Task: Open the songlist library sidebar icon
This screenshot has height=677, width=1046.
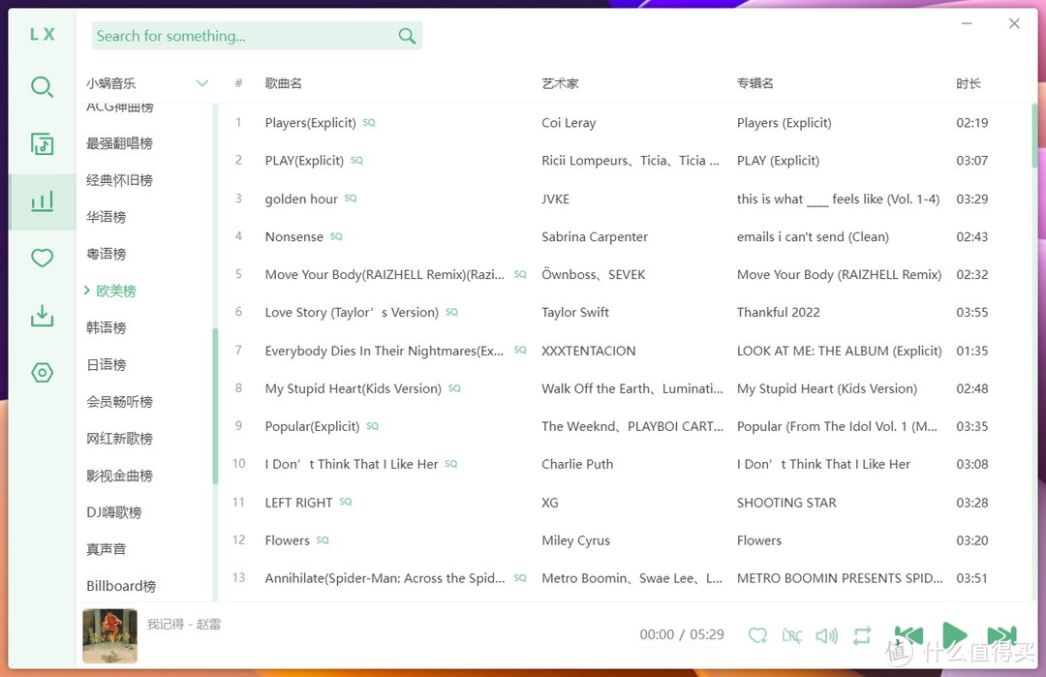Action: (x=42, y=144)
